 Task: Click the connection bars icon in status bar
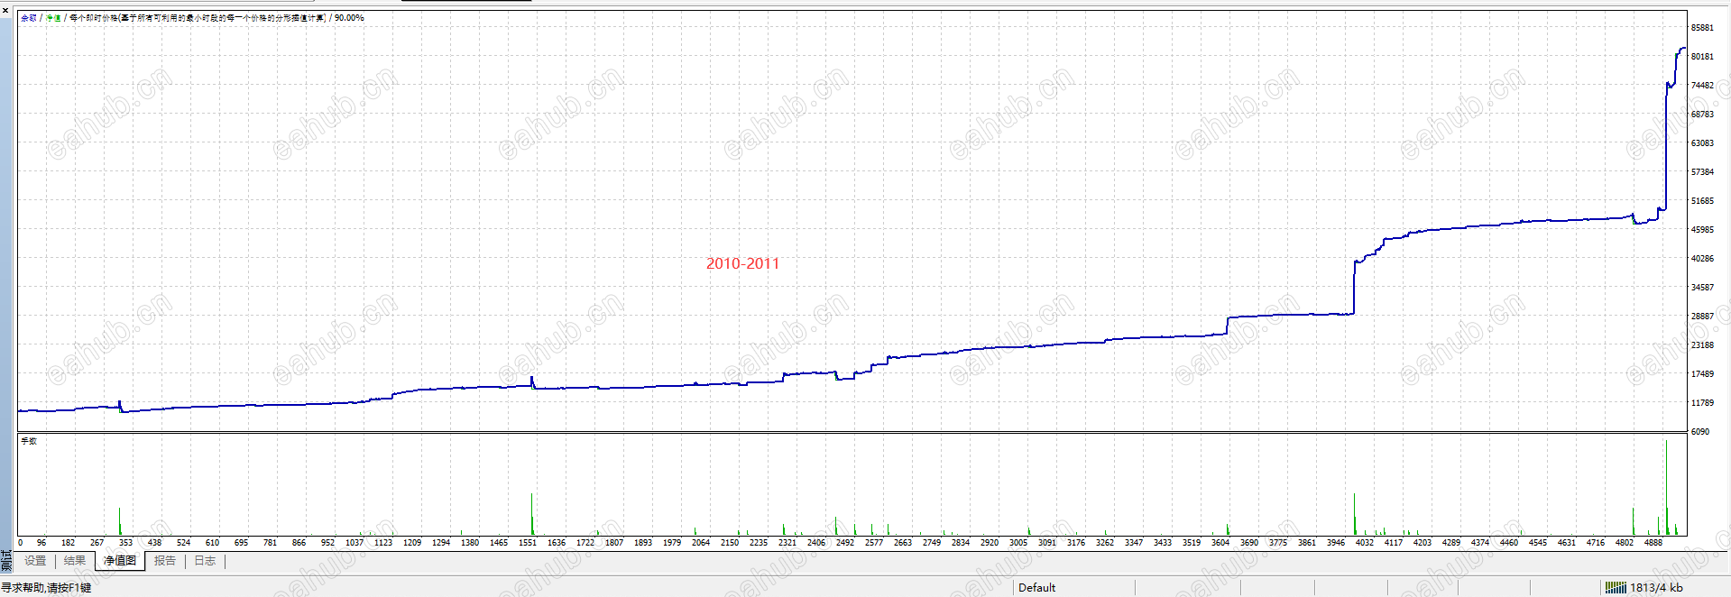click(1616, 588)
